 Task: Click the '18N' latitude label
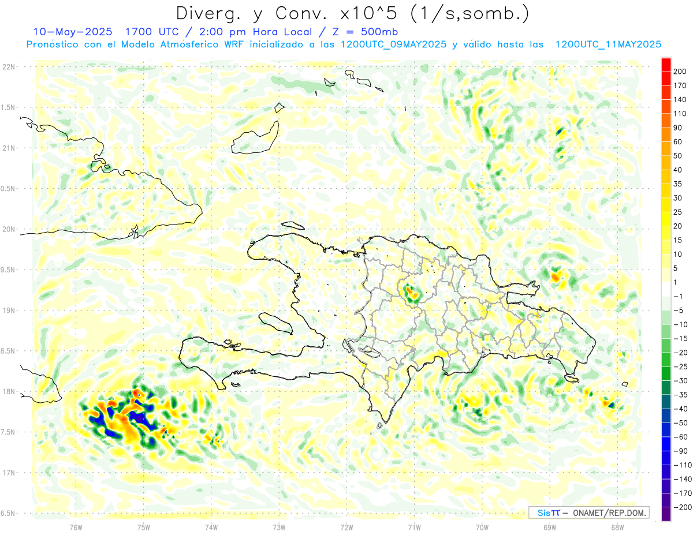click(x=9, y=391)
